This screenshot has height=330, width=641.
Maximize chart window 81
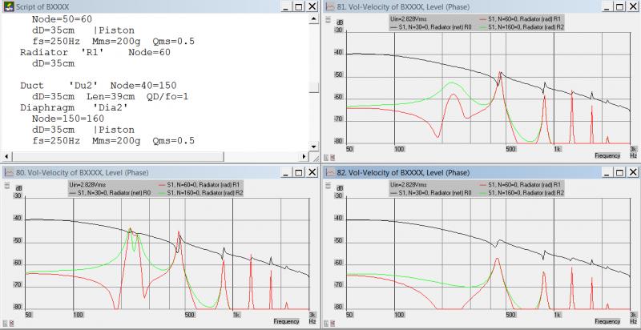(619, 6)
